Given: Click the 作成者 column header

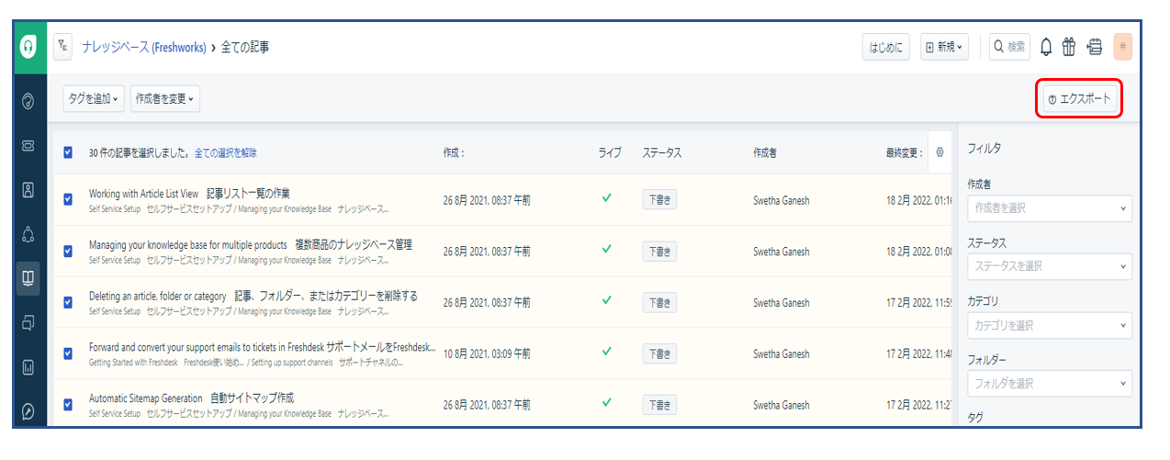Looking at the screenshot, I should coord(765,153).
